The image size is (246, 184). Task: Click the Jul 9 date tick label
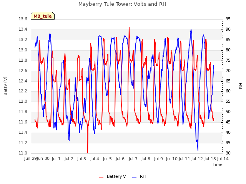pos(158,159)
